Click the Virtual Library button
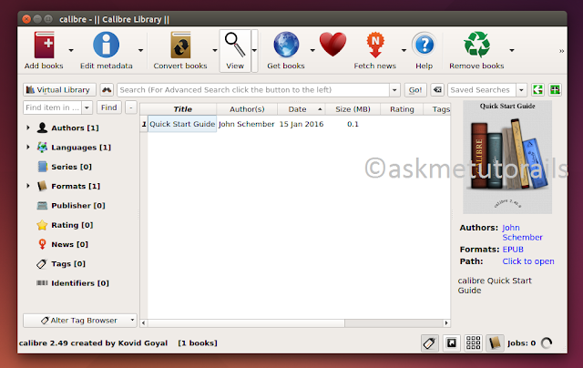Screen dimensions: 583x368 click(59, 89)
